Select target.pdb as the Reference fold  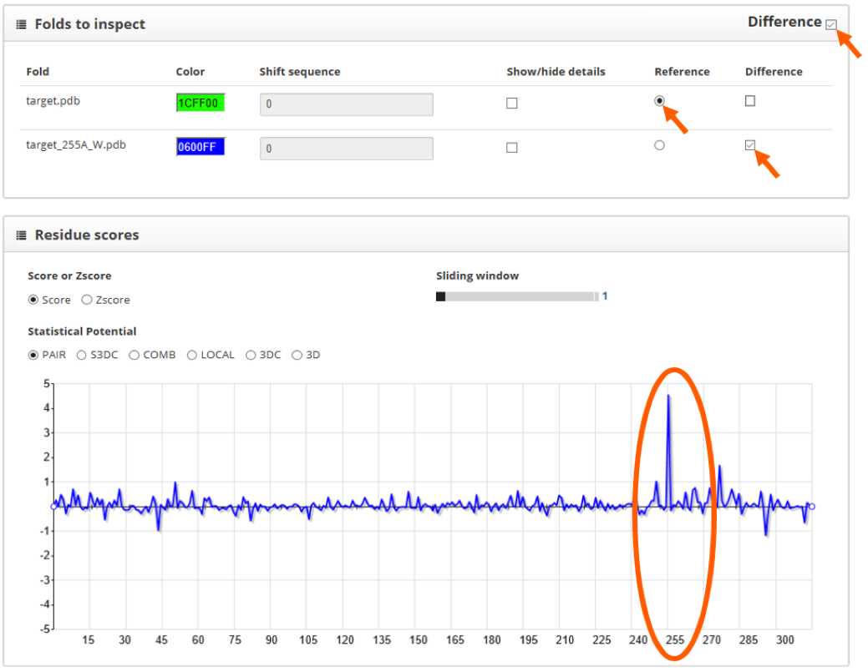click(x=659, y=101)
